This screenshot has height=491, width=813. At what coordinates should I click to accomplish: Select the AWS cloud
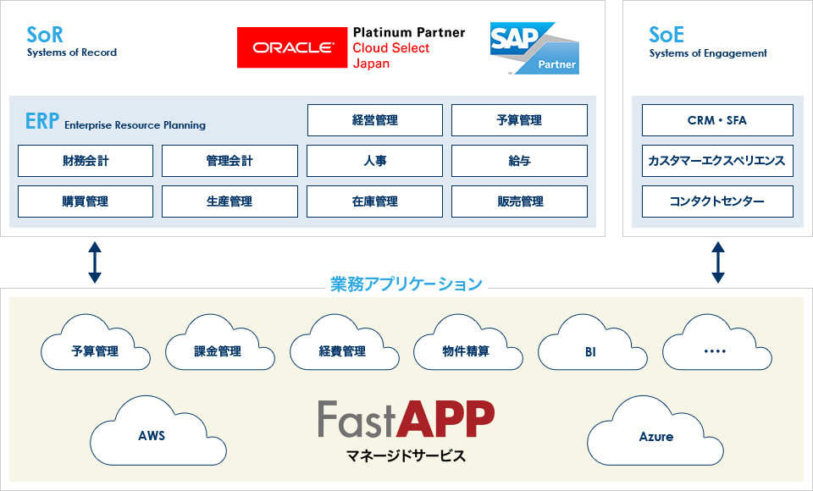(x=158, y=430)
